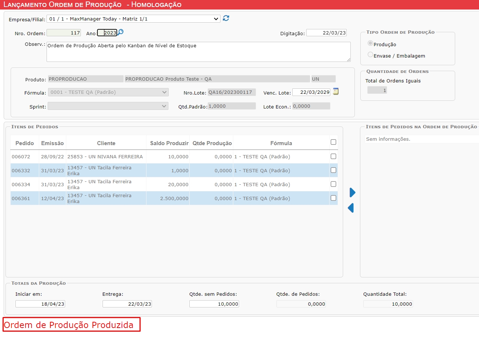Click the refresh icon beside Empresa/Filial
This screenshot has width=479, height=339.
(226, 18)
